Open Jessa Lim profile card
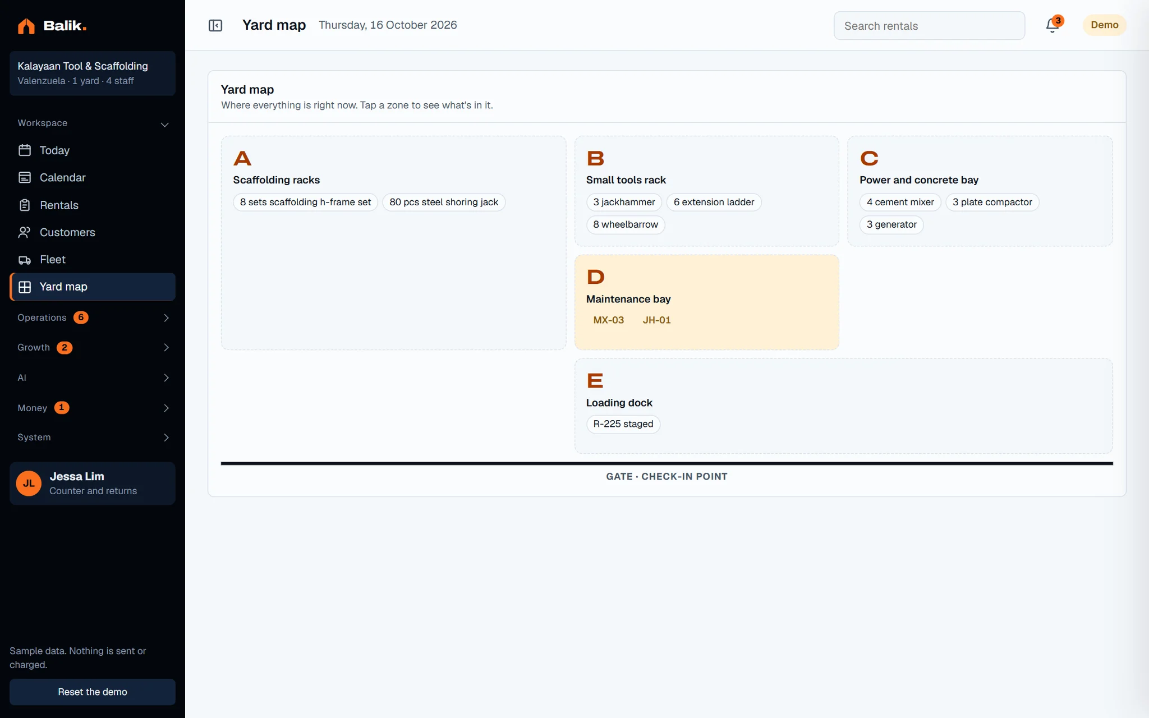 (93, 484)
